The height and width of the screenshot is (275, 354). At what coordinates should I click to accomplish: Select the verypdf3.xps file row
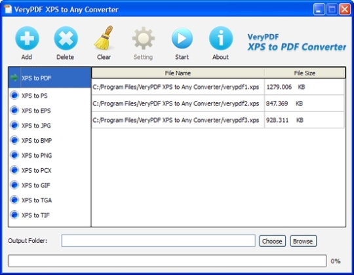pyautogui.click(x=218, y=120)
